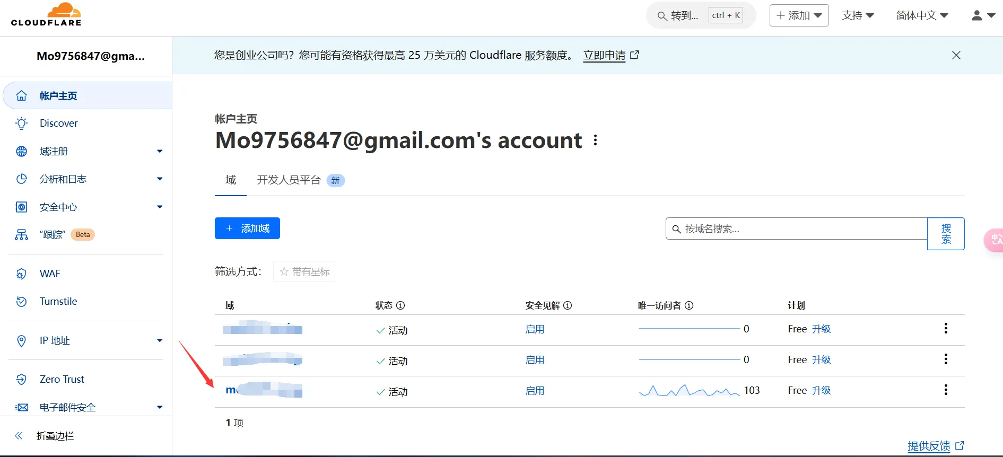Open "跟踪" Beta item
Viewport: 1003px width, 457px height.
tap(67, 235)
